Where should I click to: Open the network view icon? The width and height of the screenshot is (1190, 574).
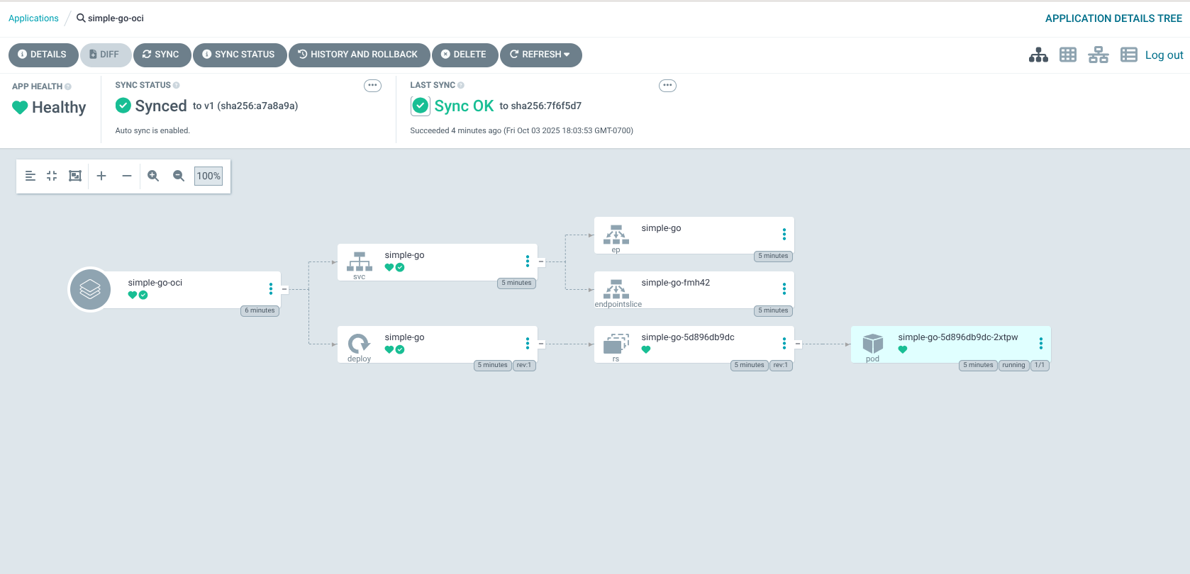point(1098,55)
